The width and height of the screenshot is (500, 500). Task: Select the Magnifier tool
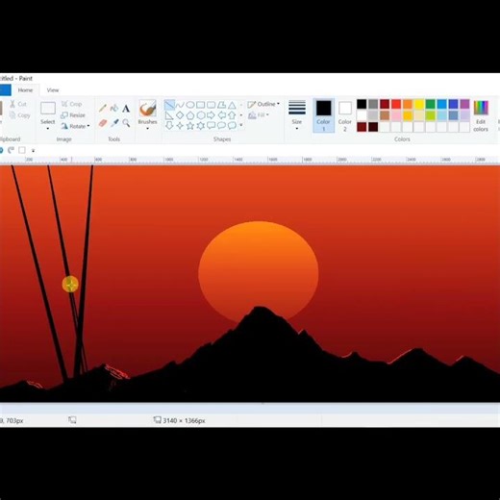(126, 123)
